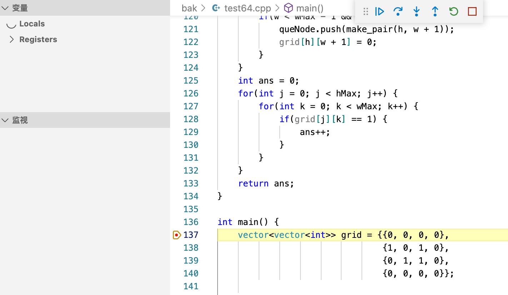The height and width of the screenshot is (295, 508).
Task: Click the Restart debugging icon
Action: [453, 11]
